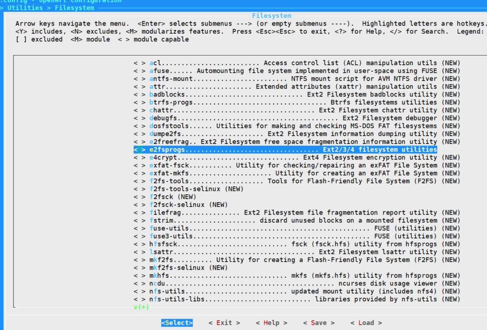Toggle the afuse package selection bracket
The image size is (487, 330).
click(139, 71)
